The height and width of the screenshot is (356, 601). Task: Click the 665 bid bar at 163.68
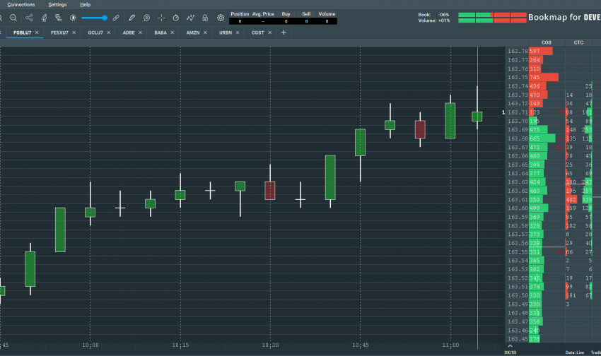coord(542,138)
